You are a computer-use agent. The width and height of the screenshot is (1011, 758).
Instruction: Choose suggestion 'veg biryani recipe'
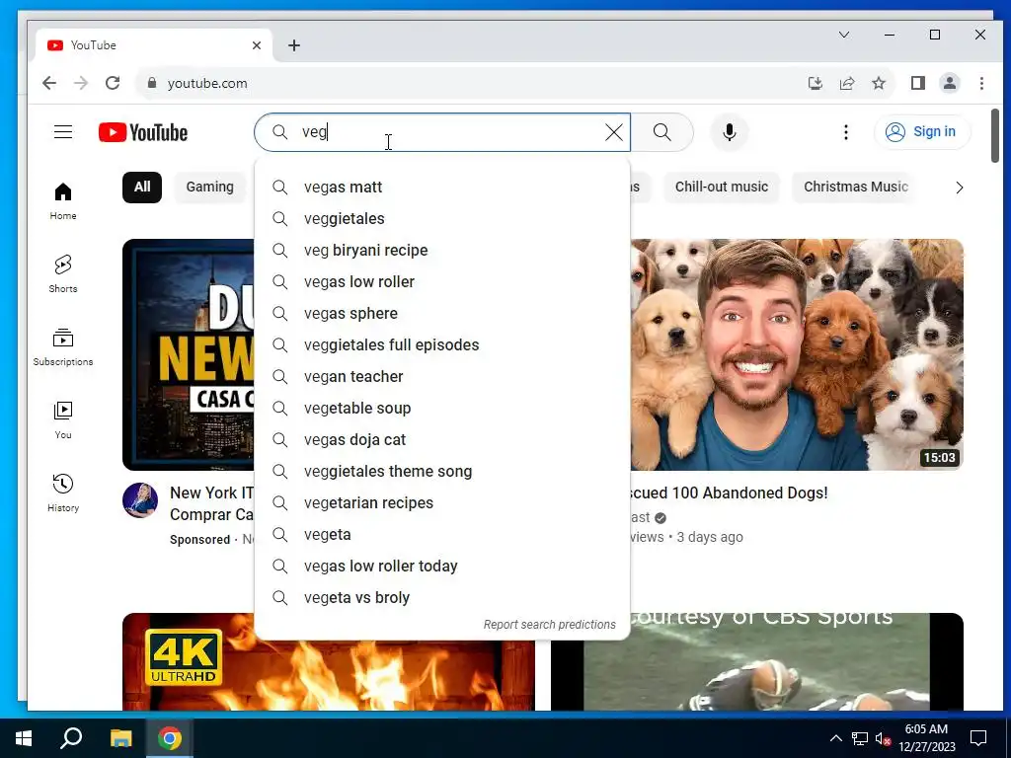[442, 250]
